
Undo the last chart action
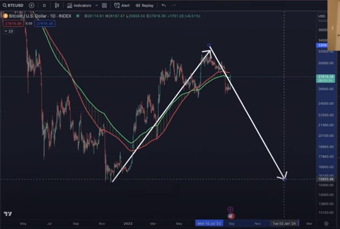point(164,5)
